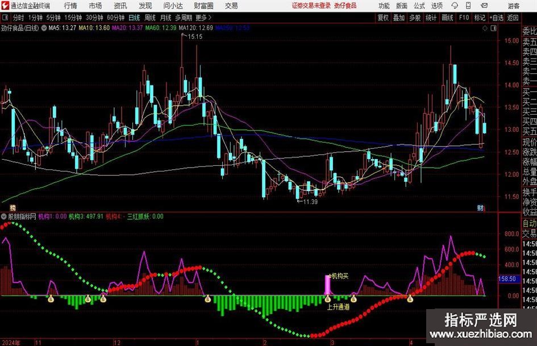Open F10 company info
This screenshot has width=537, height=346.
(464, 18)
